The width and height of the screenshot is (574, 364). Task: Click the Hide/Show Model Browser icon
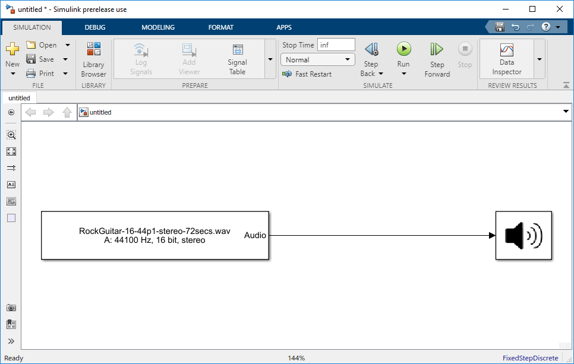pos(11,112)
